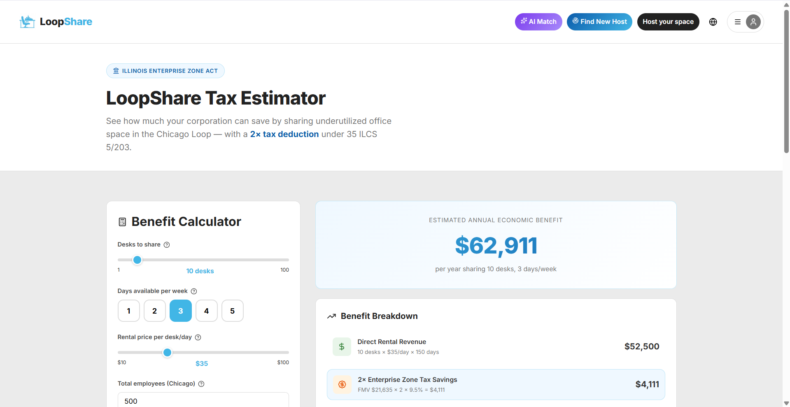
Task: Click the Benefit Breakdown trend icon
Action: pos(331,316)
